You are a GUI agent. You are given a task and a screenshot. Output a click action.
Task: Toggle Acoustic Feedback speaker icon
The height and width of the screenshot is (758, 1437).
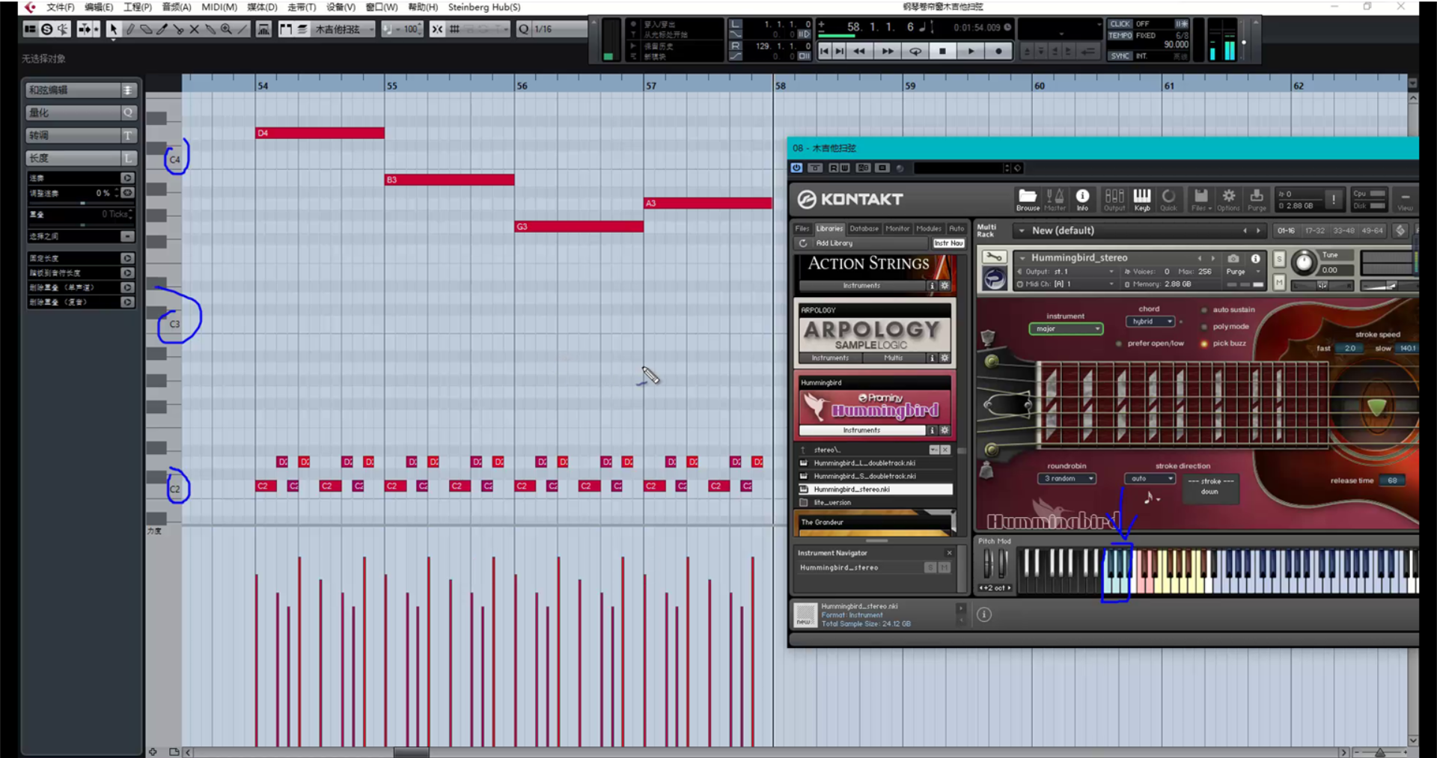click(x=63, y=29)
